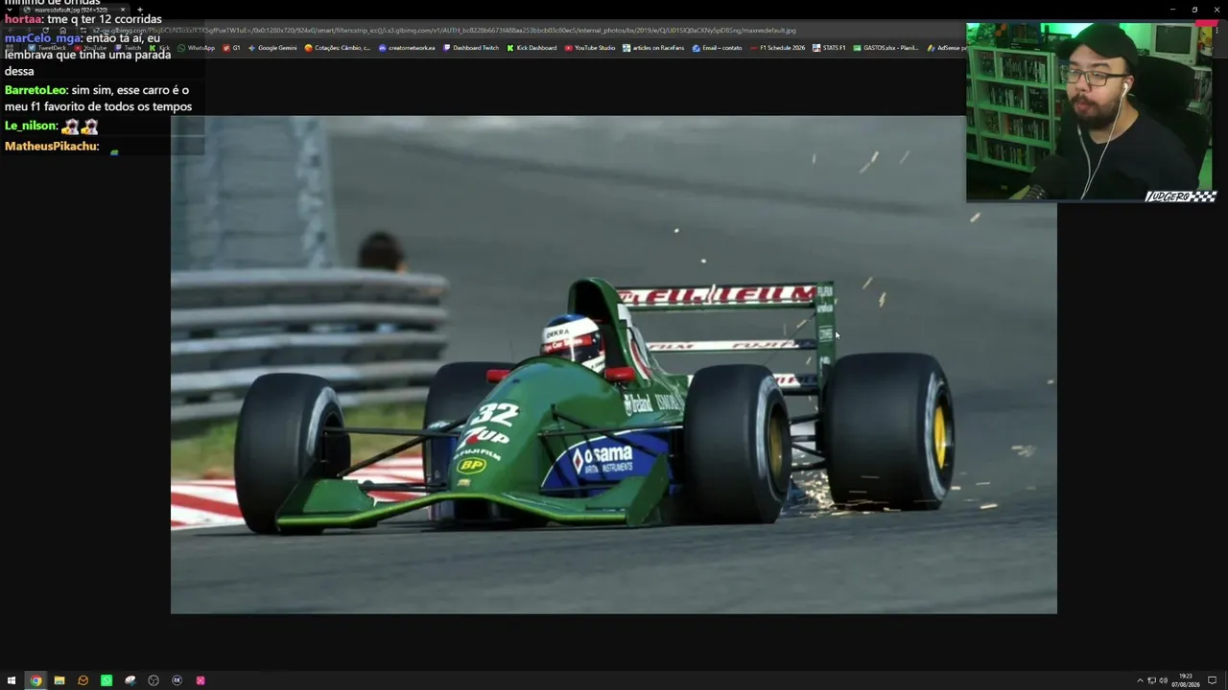Open the STATS F1 bookmark
This screenshot has width=1228, height=690.
(x=830, y=48)
